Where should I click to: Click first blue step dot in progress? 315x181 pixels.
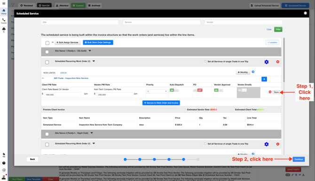[125, 159]
